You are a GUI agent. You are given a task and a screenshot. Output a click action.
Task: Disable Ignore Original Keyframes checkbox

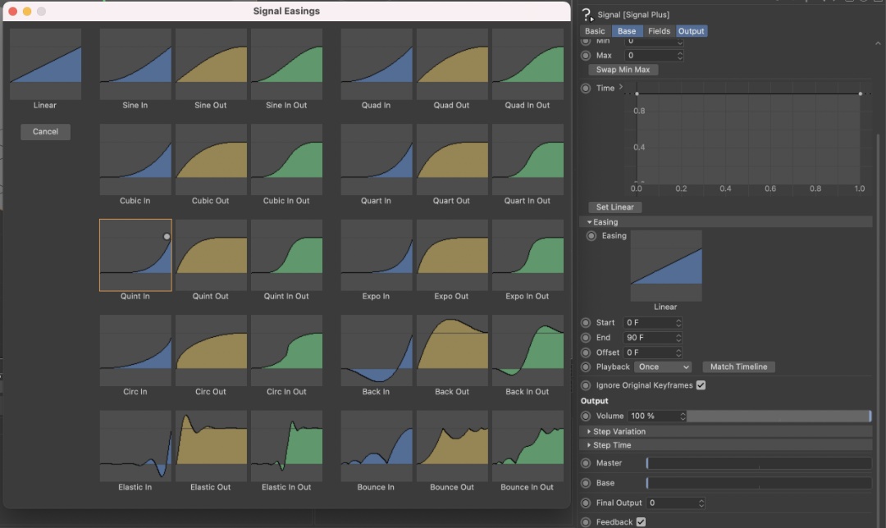(x=701, y=385)
